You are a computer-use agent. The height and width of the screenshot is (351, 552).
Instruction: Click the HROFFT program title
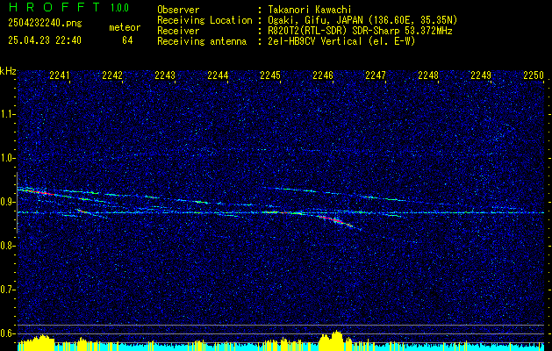(x=55, y=7)
